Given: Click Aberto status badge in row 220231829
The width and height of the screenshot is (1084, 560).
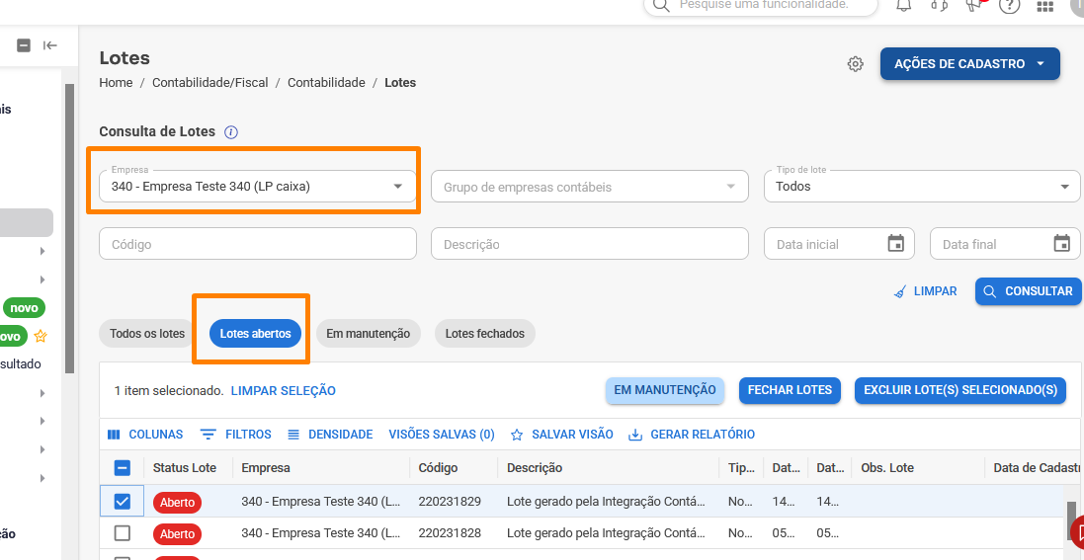Looking at the screenshot, I should (x=177, y=503).
